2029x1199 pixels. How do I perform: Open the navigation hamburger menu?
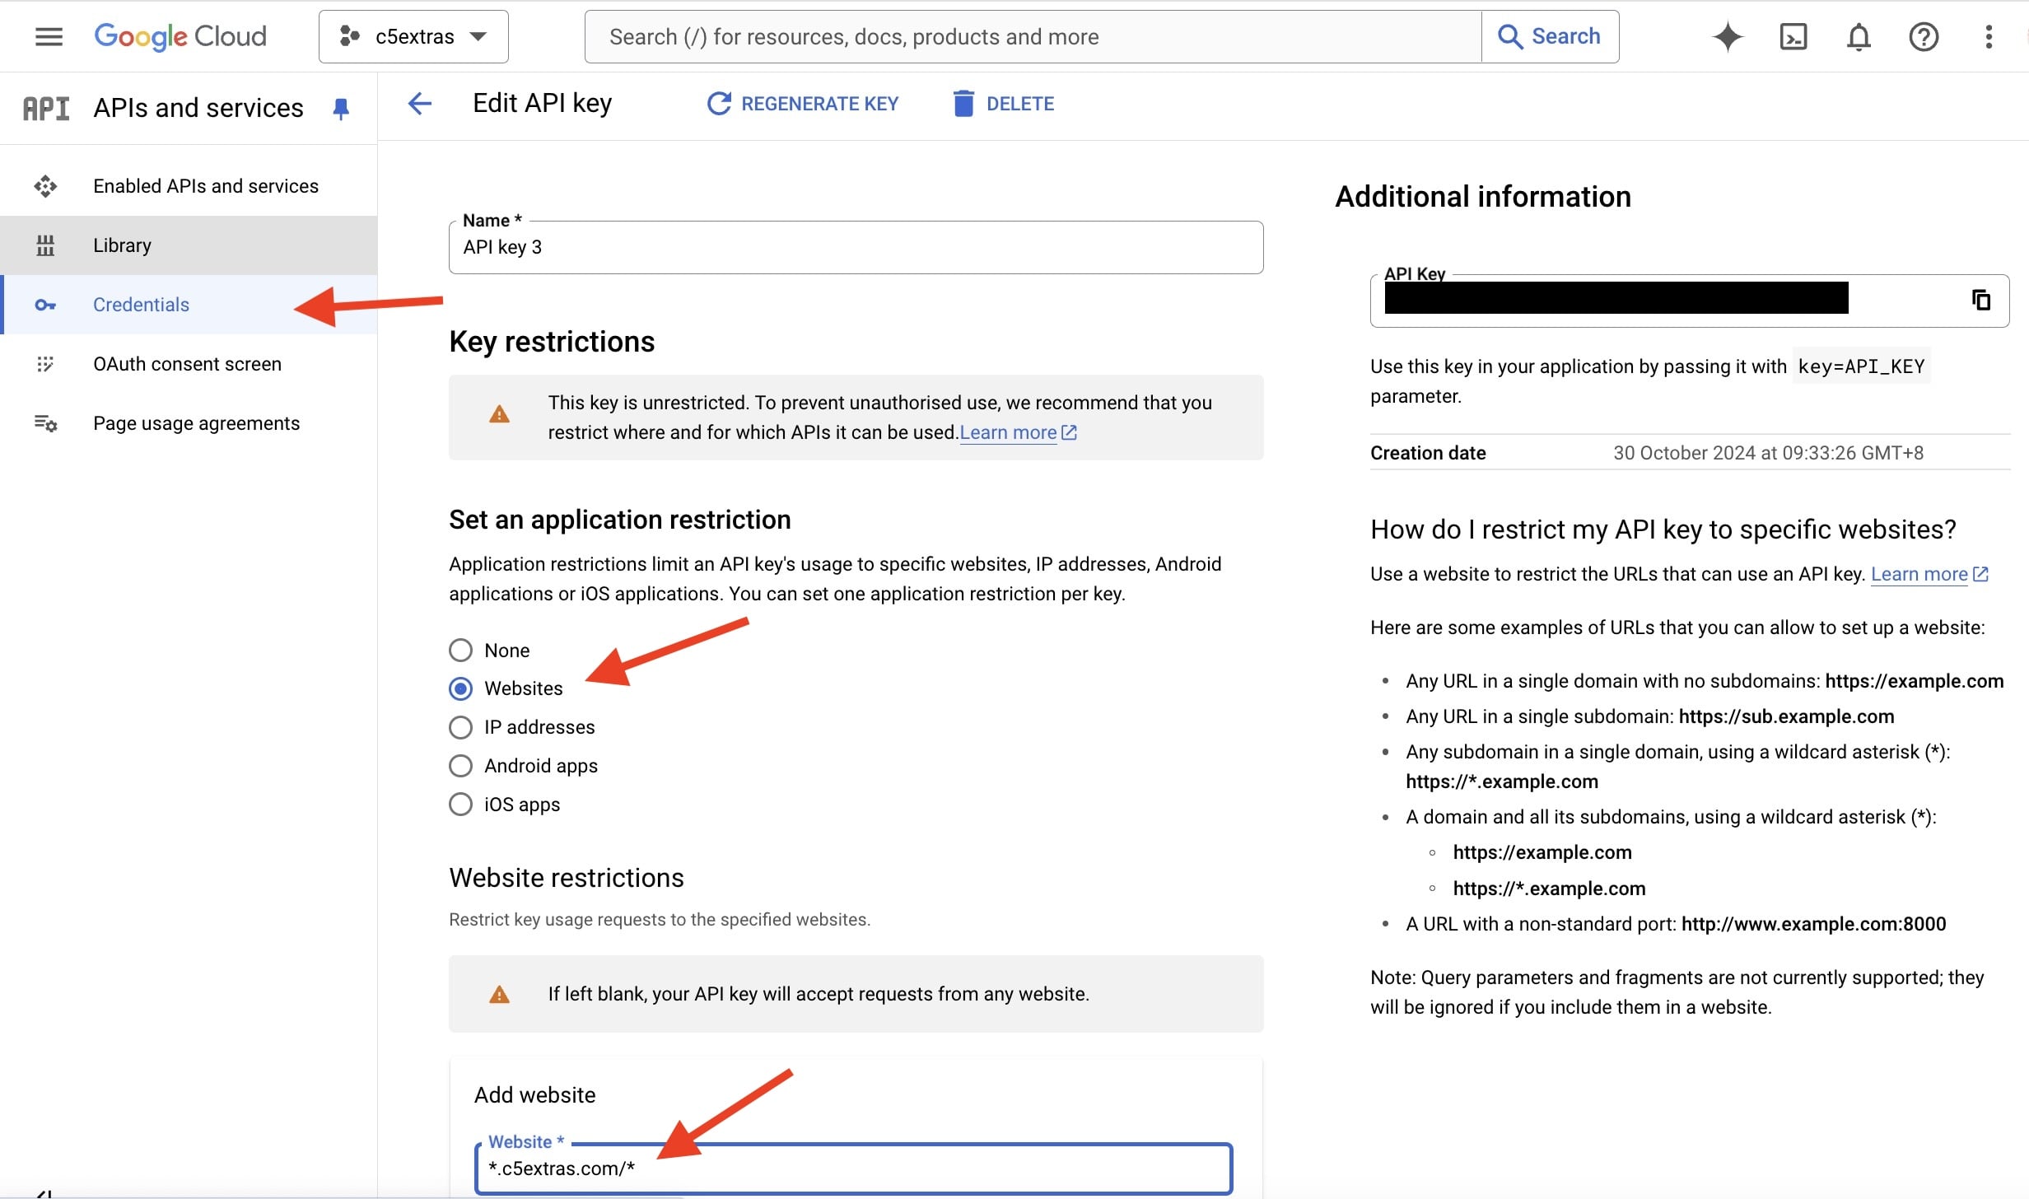pos(47,36)
